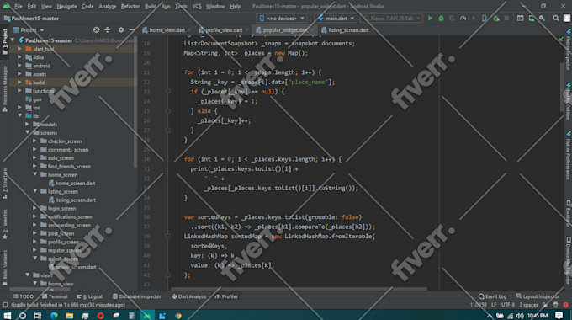Image resolution: width=572 pixels, height=320 pixels.
Task: Open the Terminal tool window
Action: (x=55, y=296)
